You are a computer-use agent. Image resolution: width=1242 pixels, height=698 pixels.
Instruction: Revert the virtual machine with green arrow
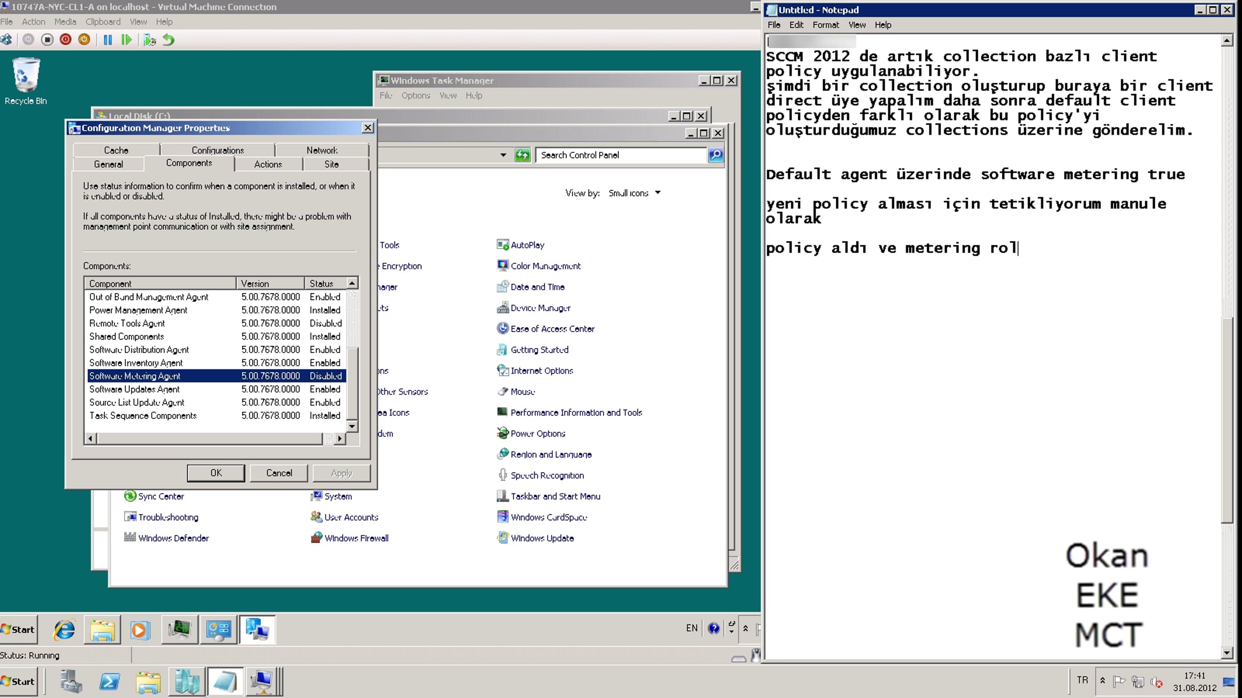coord(168,40)
